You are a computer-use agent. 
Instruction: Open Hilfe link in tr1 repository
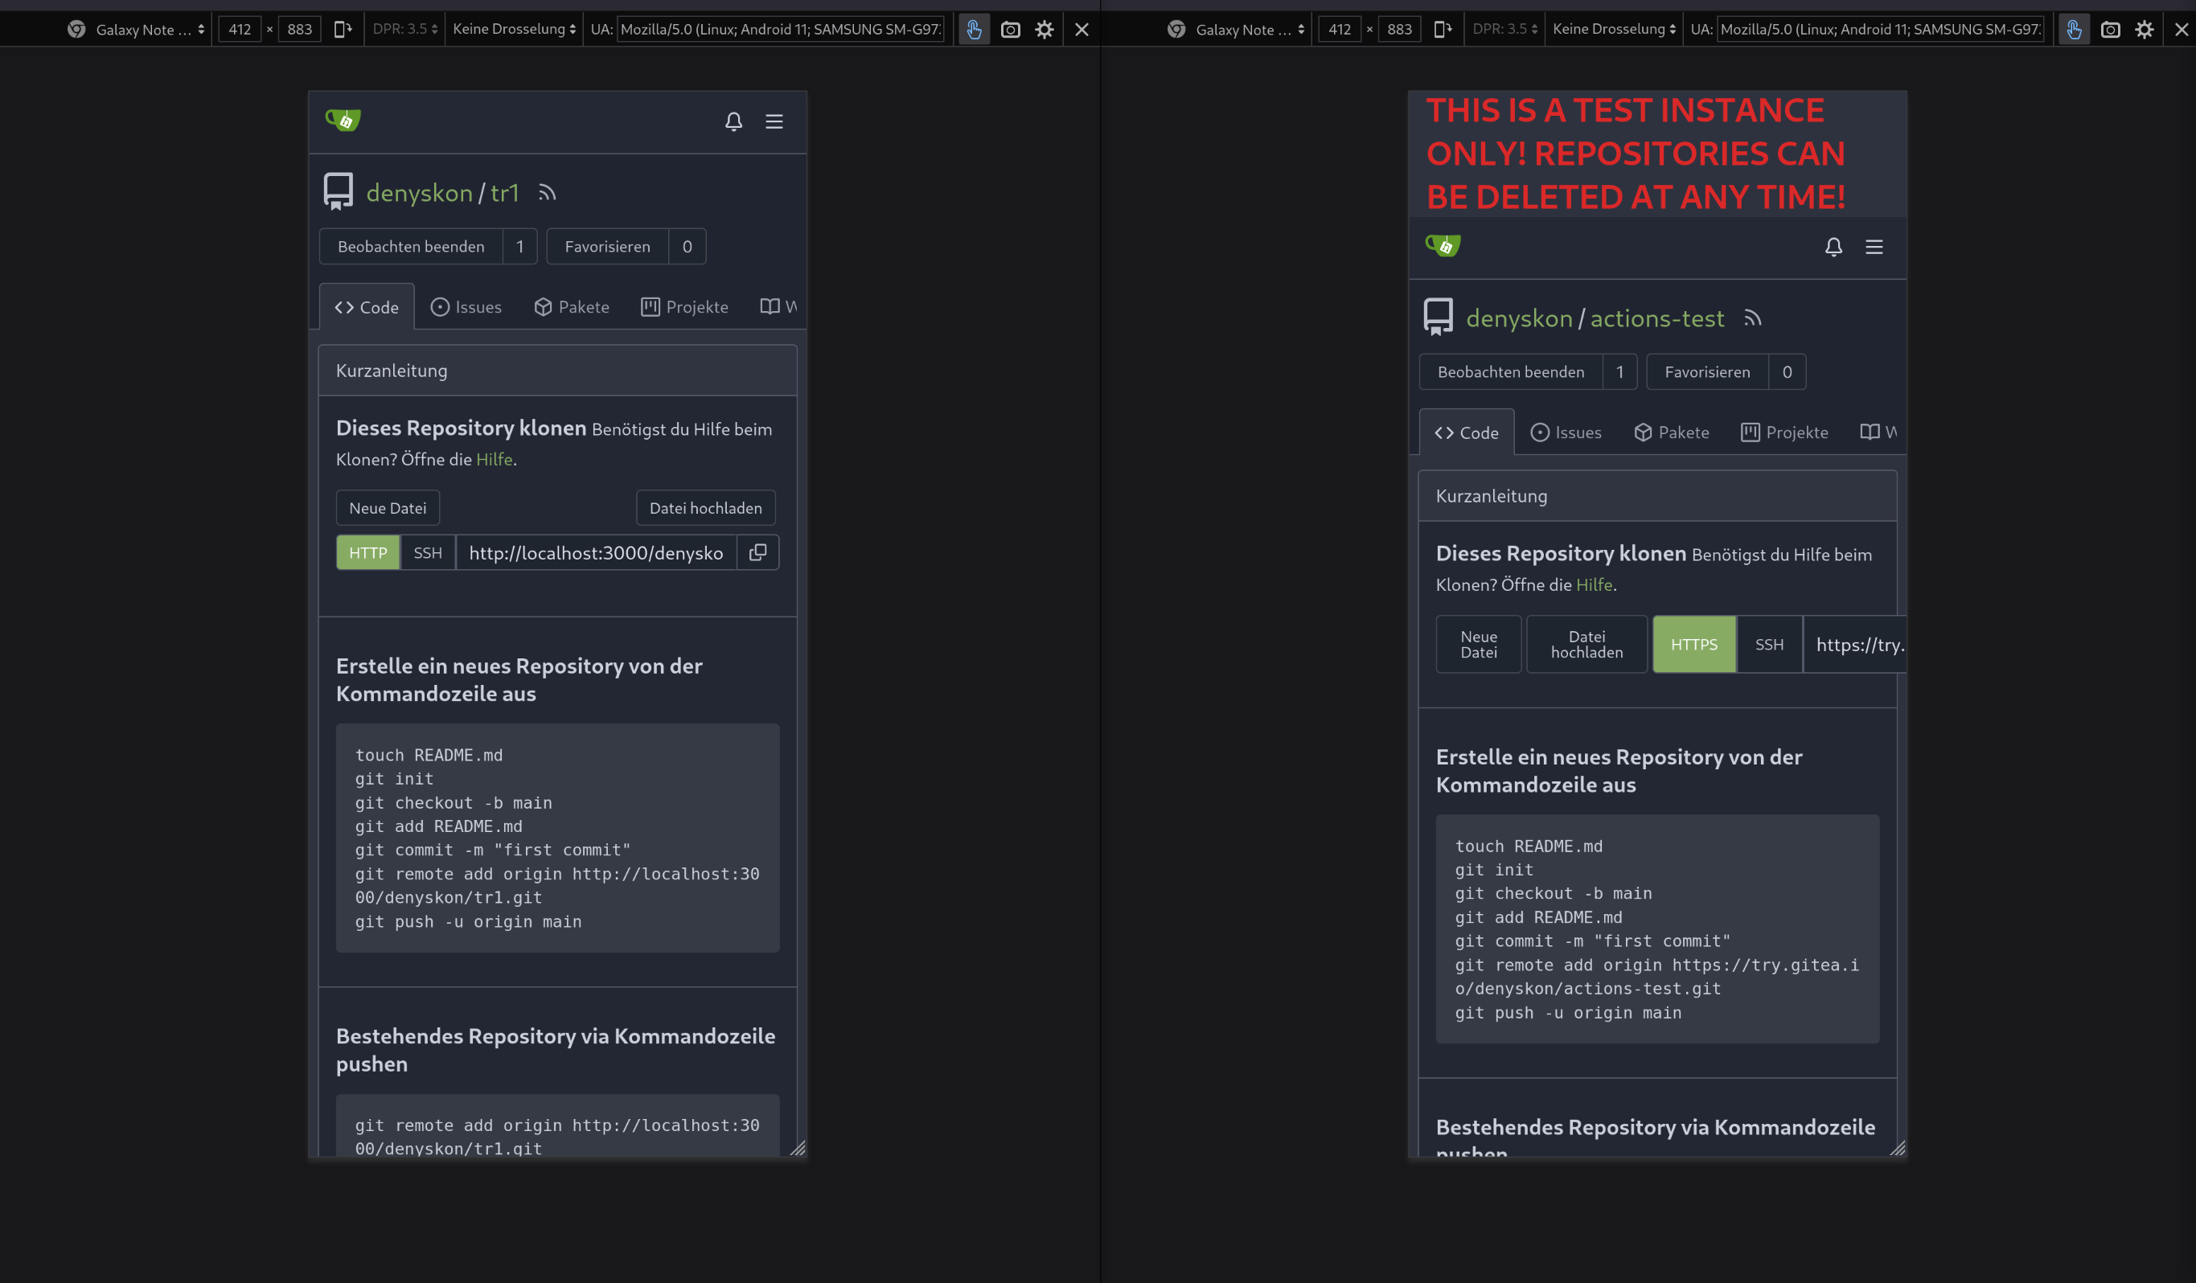coord(494,459)
